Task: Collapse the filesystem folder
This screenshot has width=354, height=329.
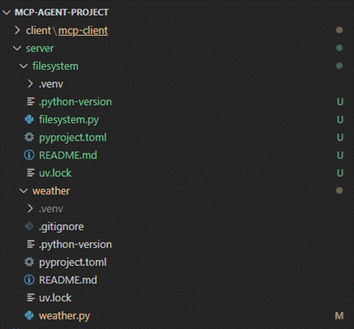Action: pyautogui.click(x=23, y=66)
